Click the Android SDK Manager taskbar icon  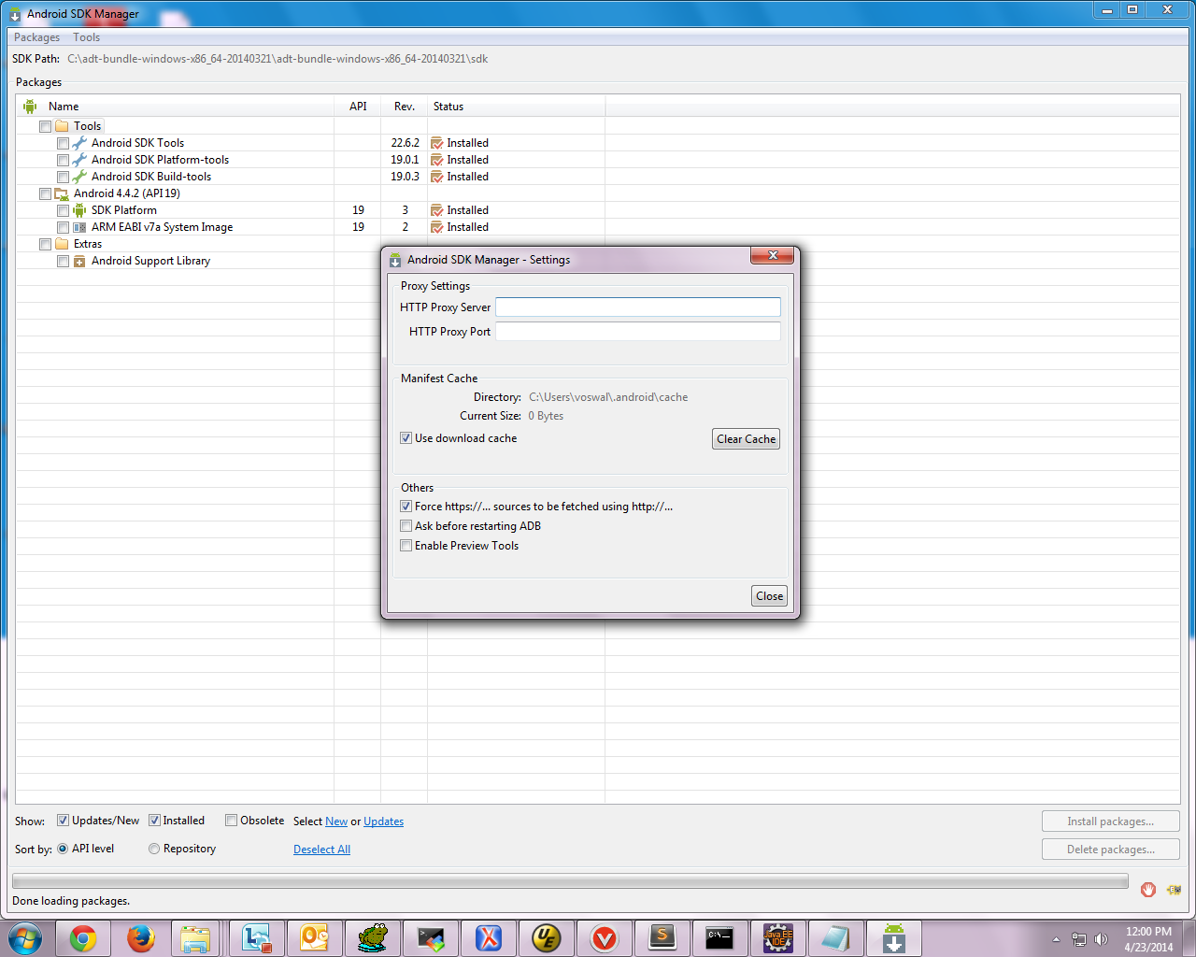894,938
